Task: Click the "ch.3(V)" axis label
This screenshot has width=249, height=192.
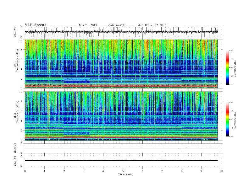Action: point(15,148)
